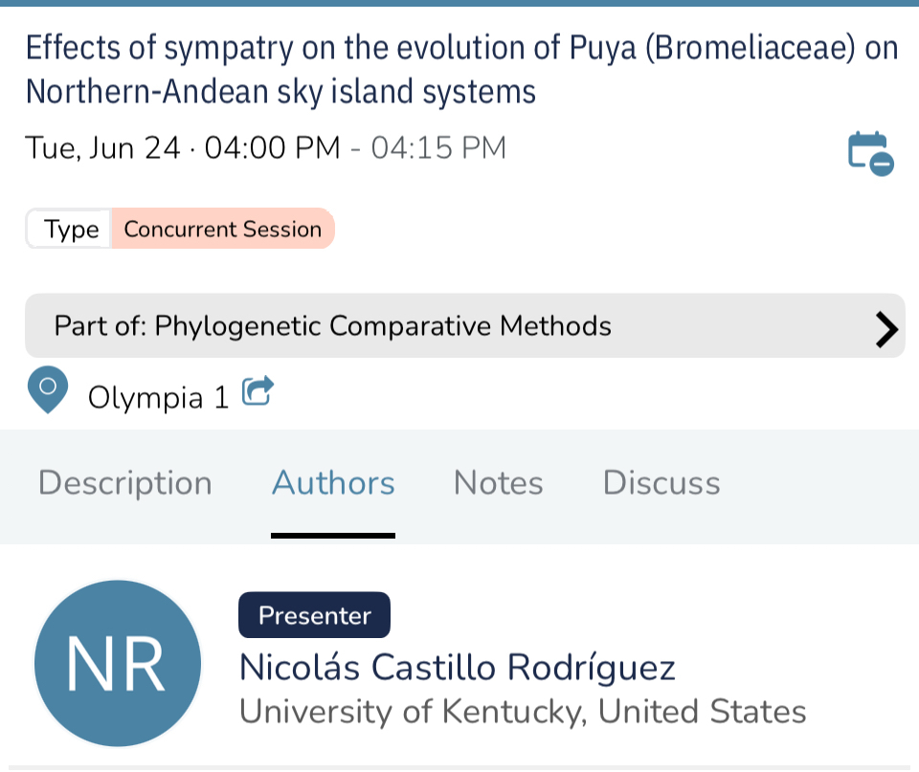Switch to the Description tab

click(124, 483)
